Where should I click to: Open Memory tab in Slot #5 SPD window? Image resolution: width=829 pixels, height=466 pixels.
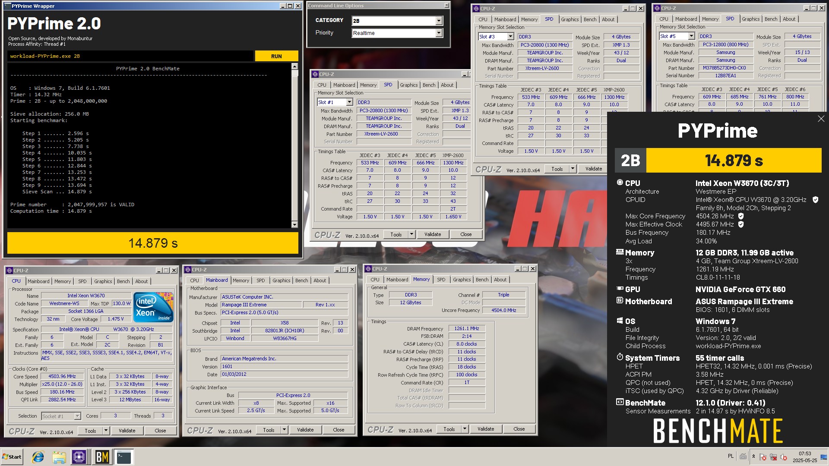[x=710, y=19]
